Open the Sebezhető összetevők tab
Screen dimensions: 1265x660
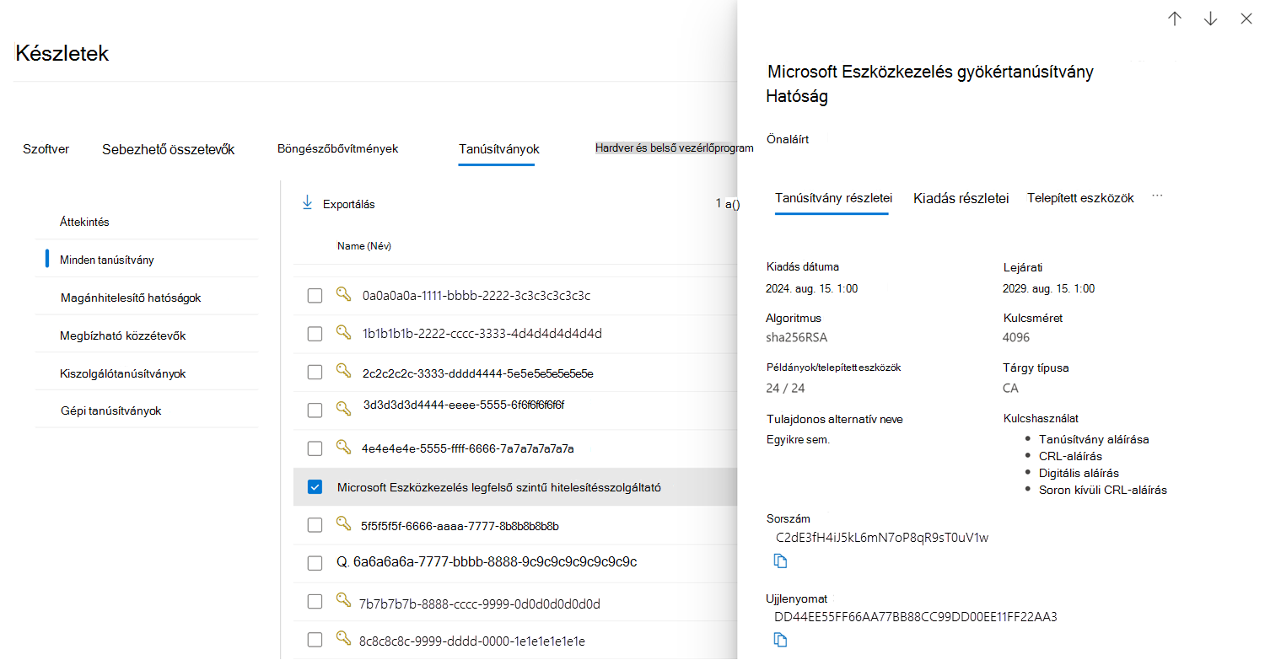168,149
